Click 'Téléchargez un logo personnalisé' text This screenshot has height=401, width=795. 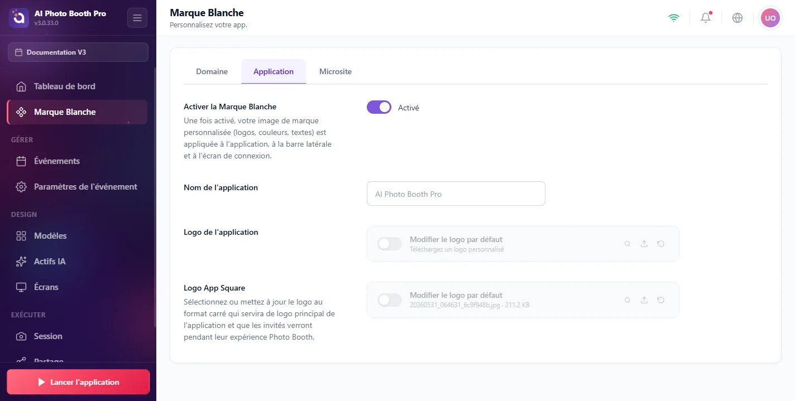(x=457, y=249)
